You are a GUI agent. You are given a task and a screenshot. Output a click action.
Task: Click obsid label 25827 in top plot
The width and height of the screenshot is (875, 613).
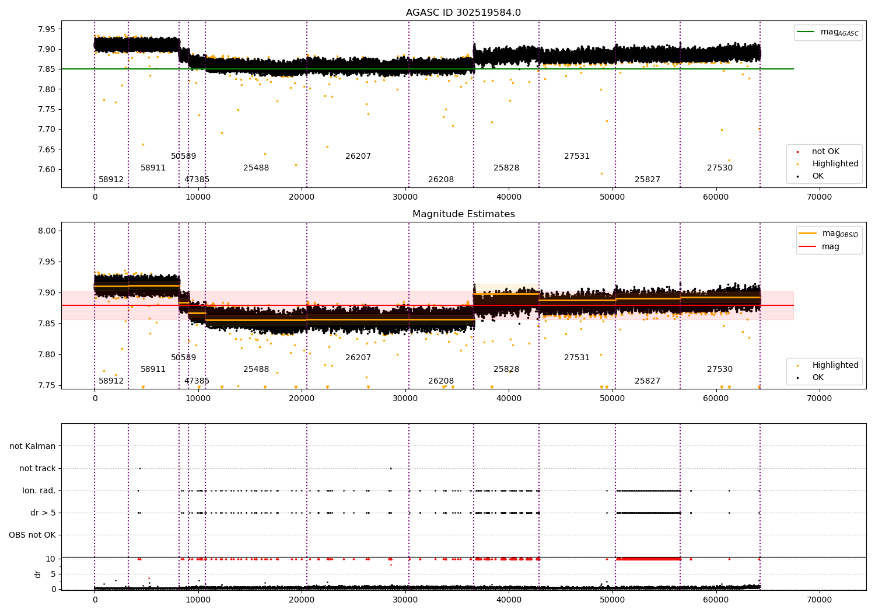pos(647,180)
